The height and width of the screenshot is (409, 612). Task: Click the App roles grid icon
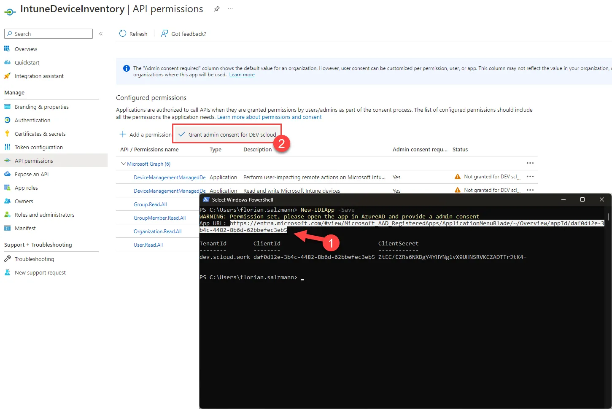(7, 188)
